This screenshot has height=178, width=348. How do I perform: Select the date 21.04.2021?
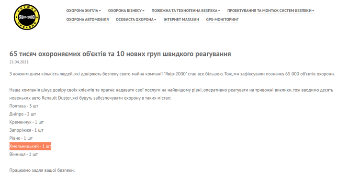click(x=19, y=62)
